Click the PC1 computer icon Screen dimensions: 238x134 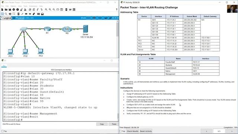pyautogui.click(x=10, y=52)
